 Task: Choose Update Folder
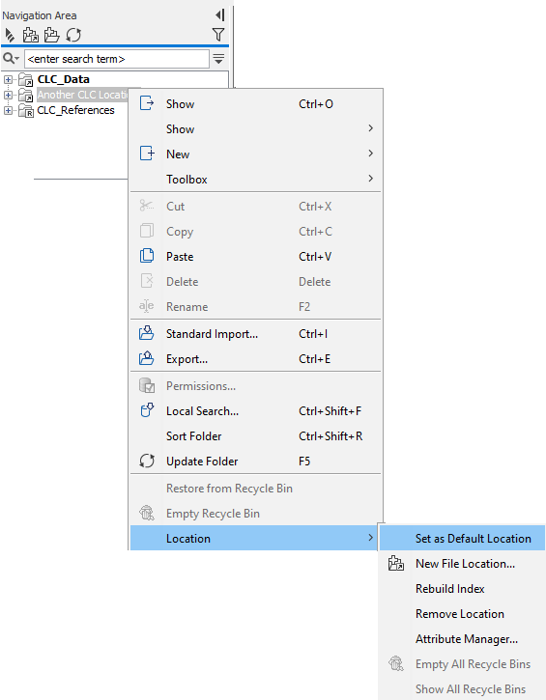pos(255,462)
